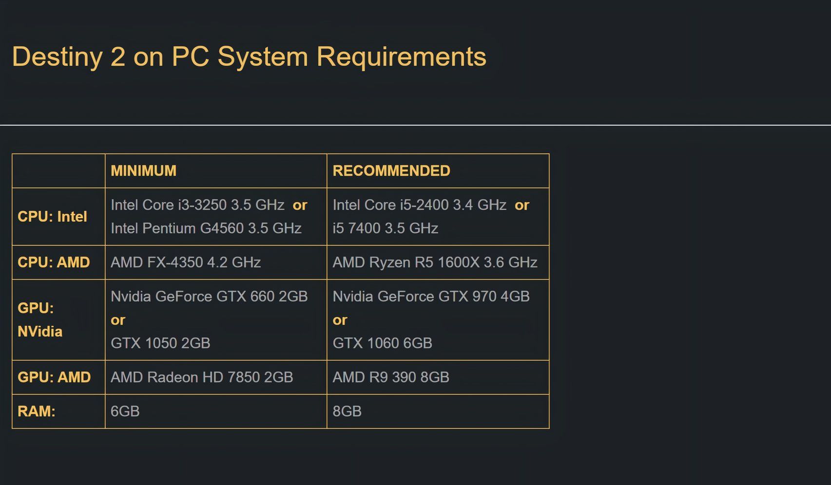Click the 'AMD R9 390 8GB' cell
This screenshot has height=485, width=831.
click(x=438, y=377)
